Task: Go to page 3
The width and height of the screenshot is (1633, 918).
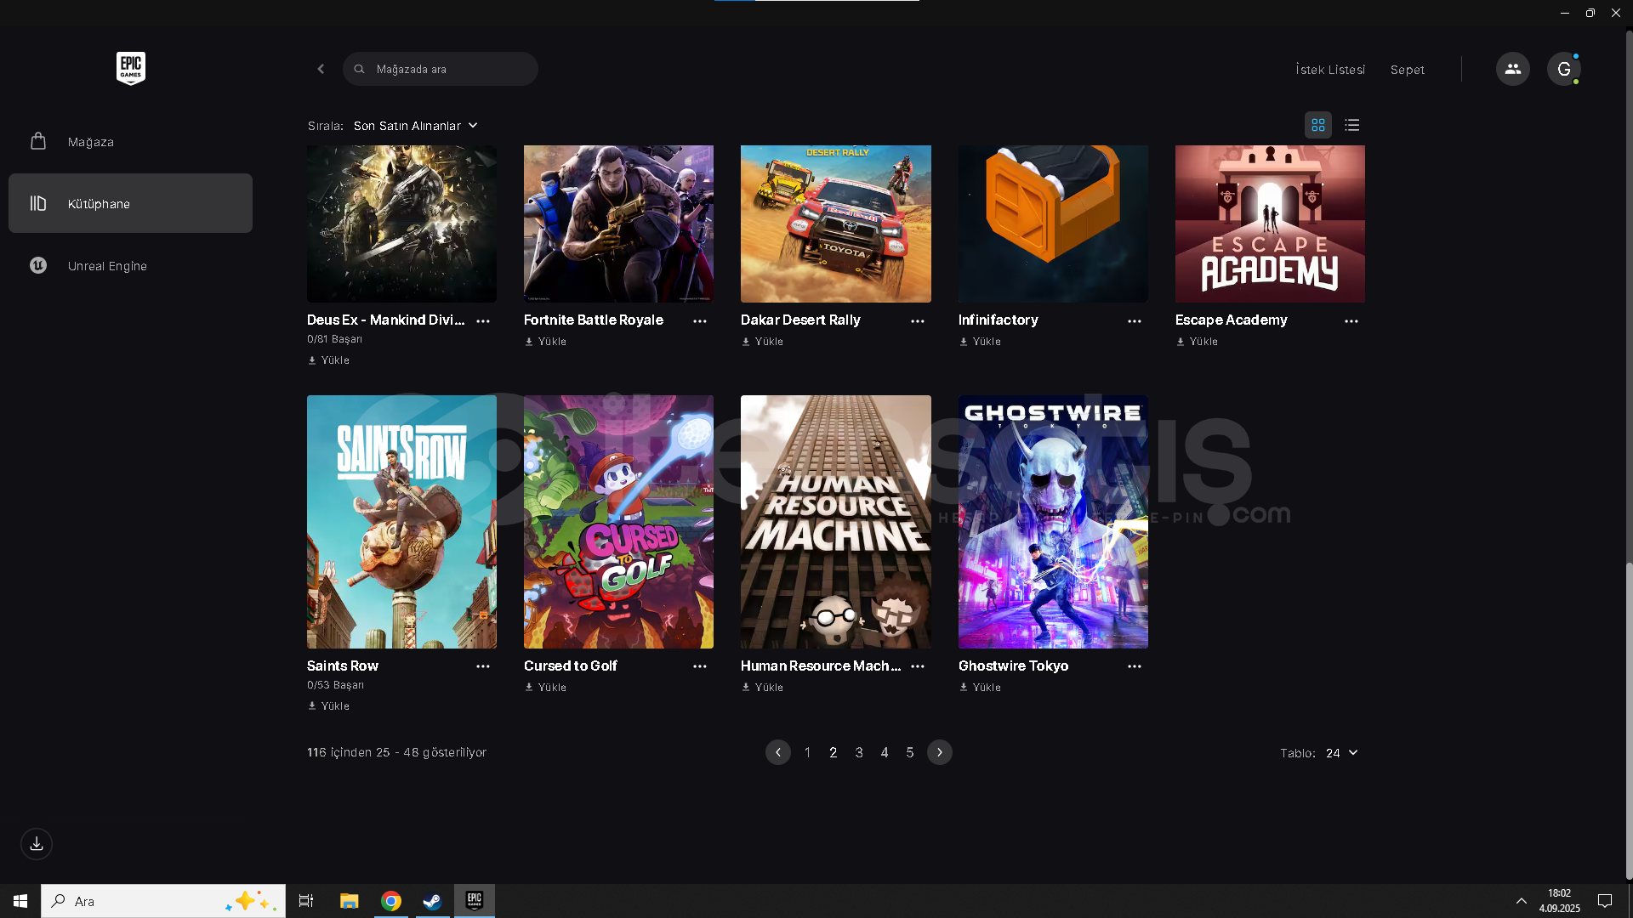Action: click(859, 752)
